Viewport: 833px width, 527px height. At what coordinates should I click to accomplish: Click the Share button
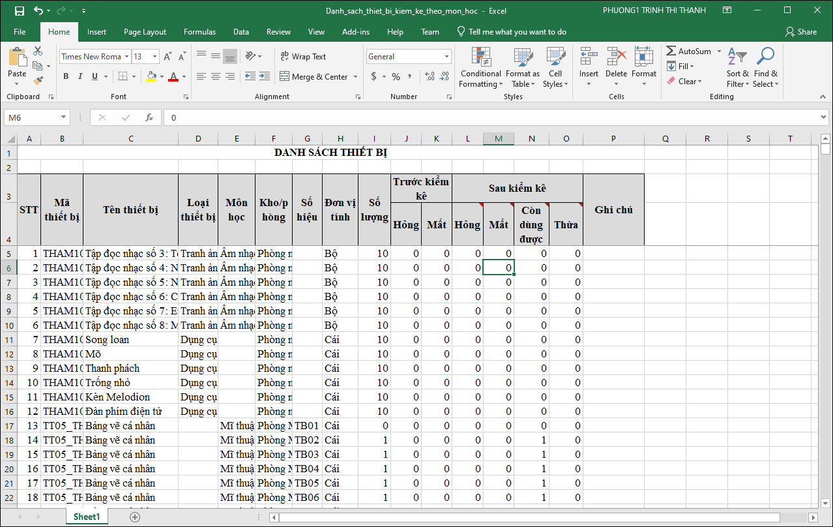point(800,32)
